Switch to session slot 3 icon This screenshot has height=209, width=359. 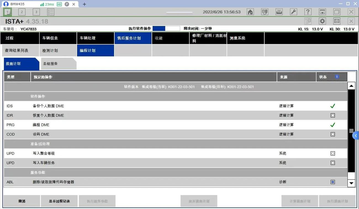click(36, 12)
